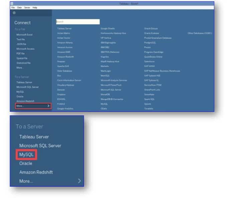Choose Apache Drill connector
Image resolution: width=227 pixels, height=200 pixels.
63,66
